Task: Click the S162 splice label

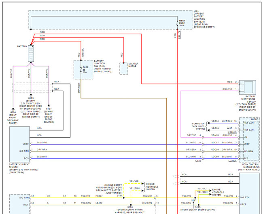Action: pyautogui.click(x=198, y=207)
